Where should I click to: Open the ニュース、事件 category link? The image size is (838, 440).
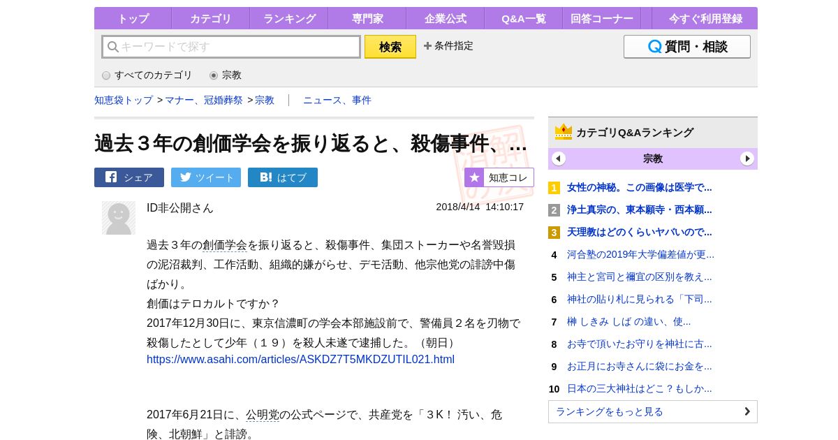click(337, 101)
